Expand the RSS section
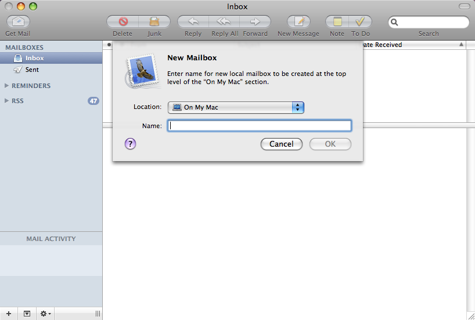Viewport: 475px width, 320px height. point(7,101)
